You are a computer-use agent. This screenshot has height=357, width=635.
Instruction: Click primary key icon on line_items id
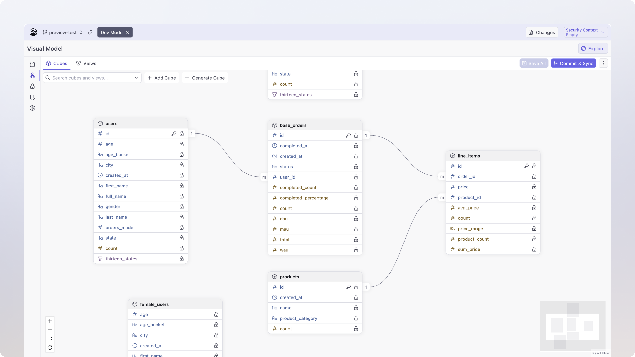click(x=527, y=166)
